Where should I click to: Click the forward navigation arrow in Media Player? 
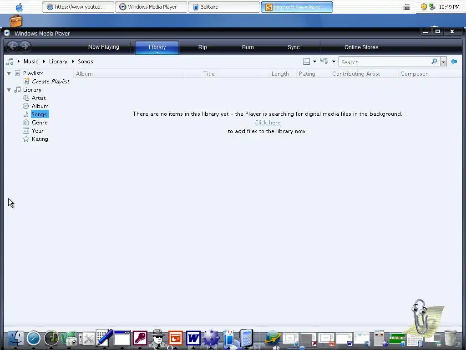(25, 46)
